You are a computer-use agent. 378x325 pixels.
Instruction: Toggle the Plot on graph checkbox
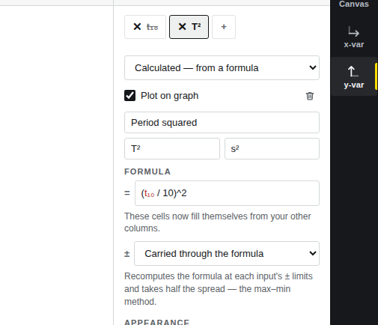129,96
